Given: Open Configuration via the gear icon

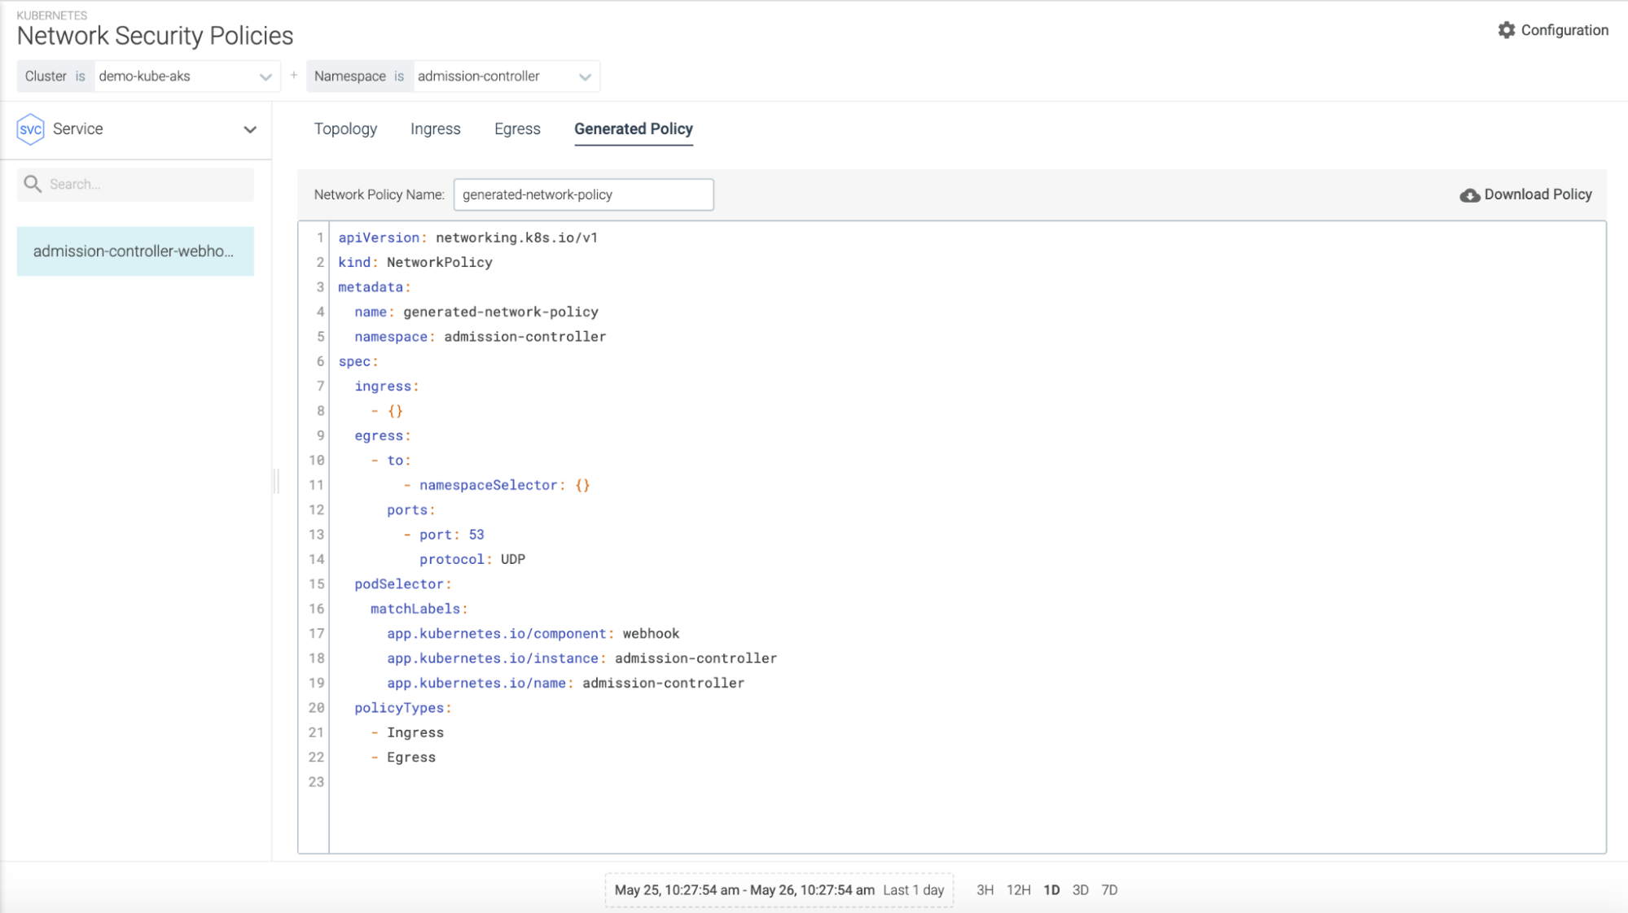Looking at the screenshot, I should click(1506, 30).
